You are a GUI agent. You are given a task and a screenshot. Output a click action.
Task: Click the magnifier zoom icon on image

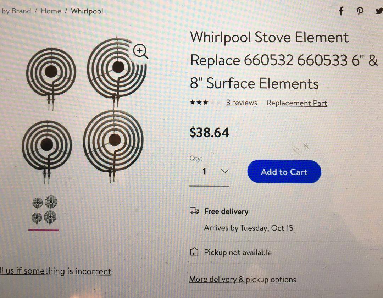(x=140, y=51)
